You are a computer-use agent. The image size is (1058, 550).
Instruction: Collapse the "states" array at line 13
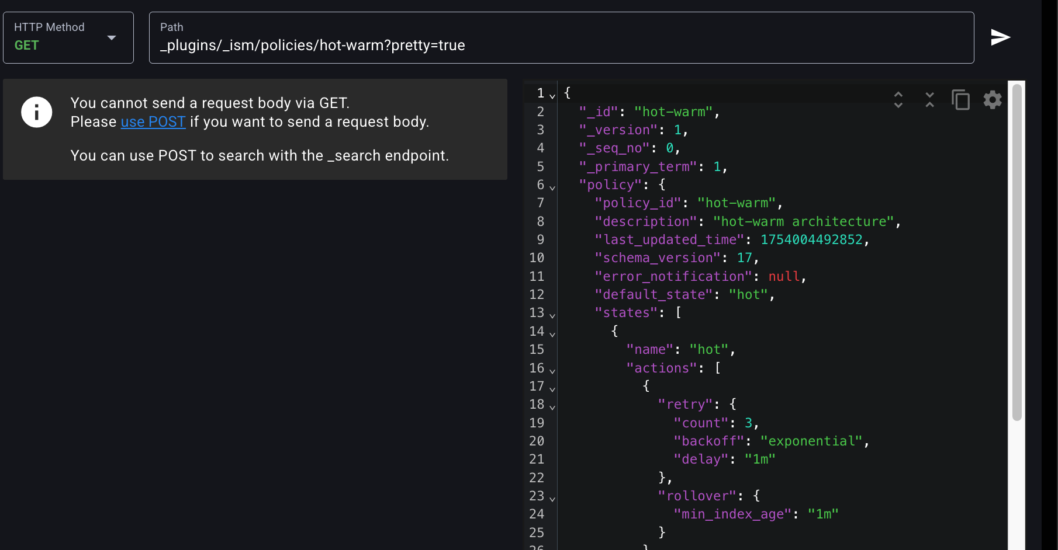click(x=552, y=315)
